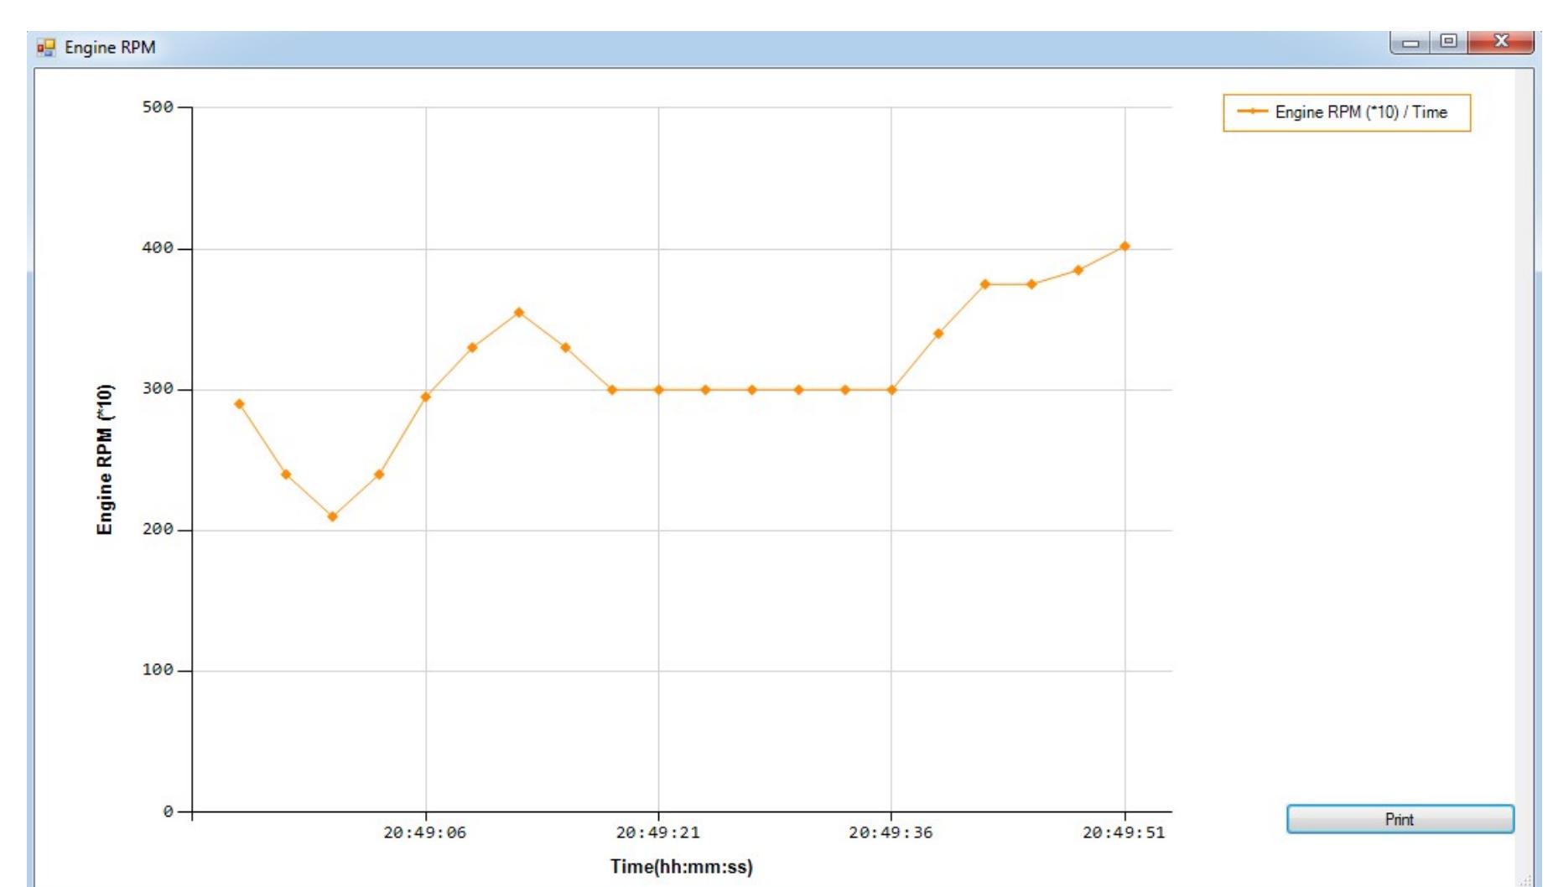Click the data point at 20:49:36 on 300 line
The height and width of the screenshot is (887, 1553).
coord(891,390)
